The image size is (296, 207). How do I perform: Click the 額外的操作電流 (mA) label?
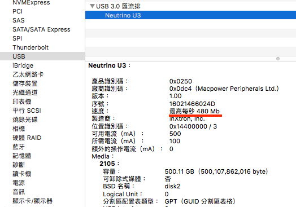pos(127,149)
